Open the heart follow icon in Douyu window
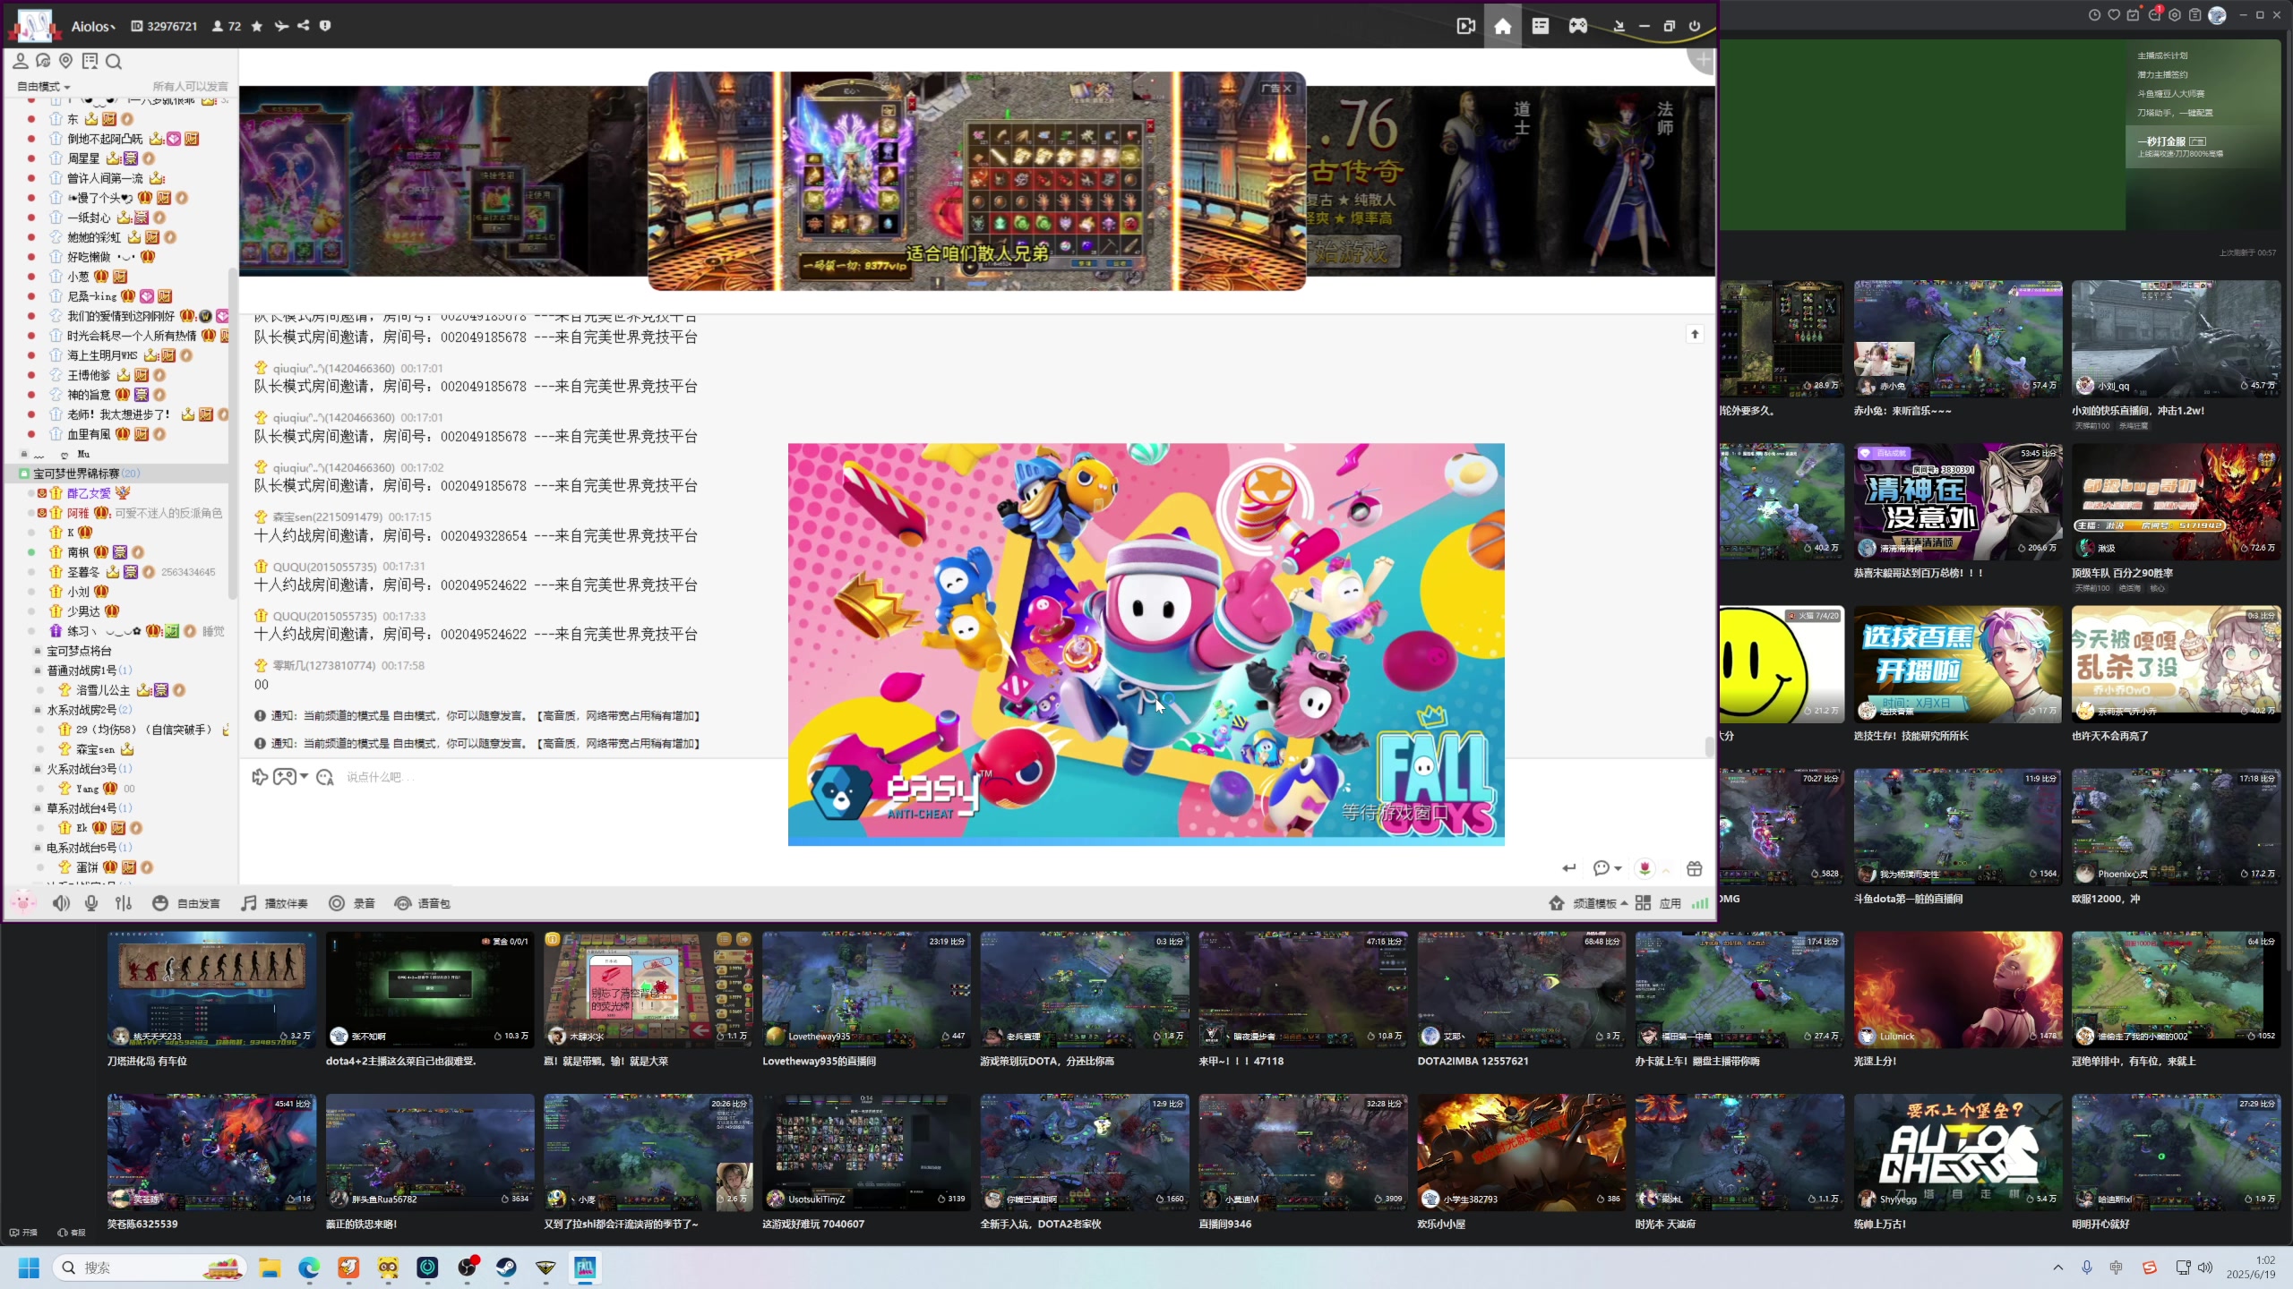 coord(2114,15)
